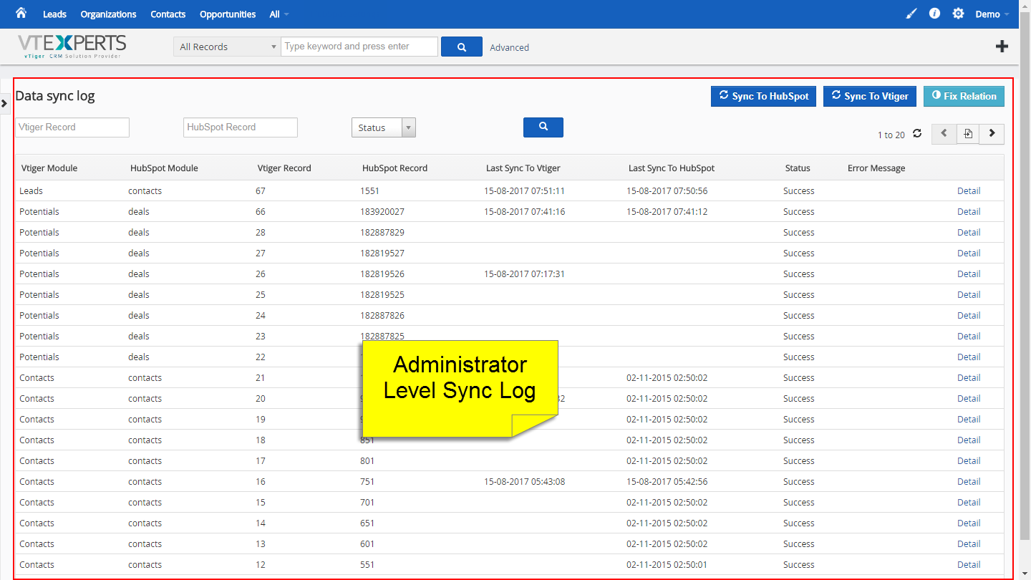Open Detail for Contacts record 21
Viewport: 1031px width, 580px height.
(x=969, y=377)
